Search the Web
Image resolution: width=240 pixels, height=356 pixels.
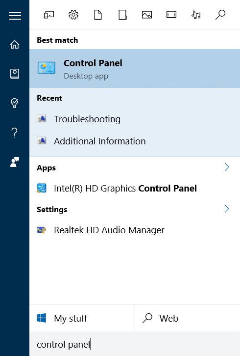coord(188,318)
